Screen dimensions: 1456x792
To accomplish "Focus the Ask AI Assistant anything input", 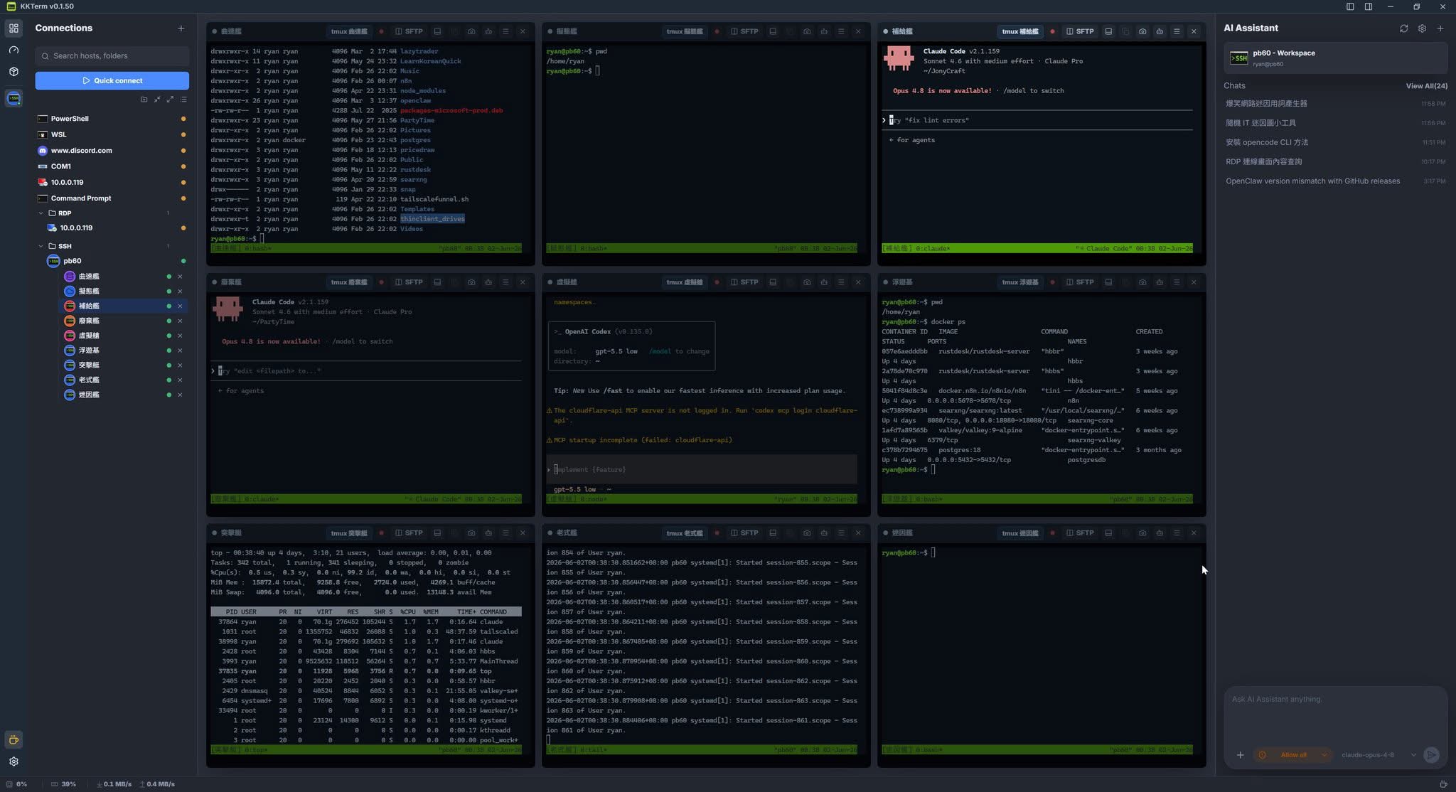I will [1335, 715].
